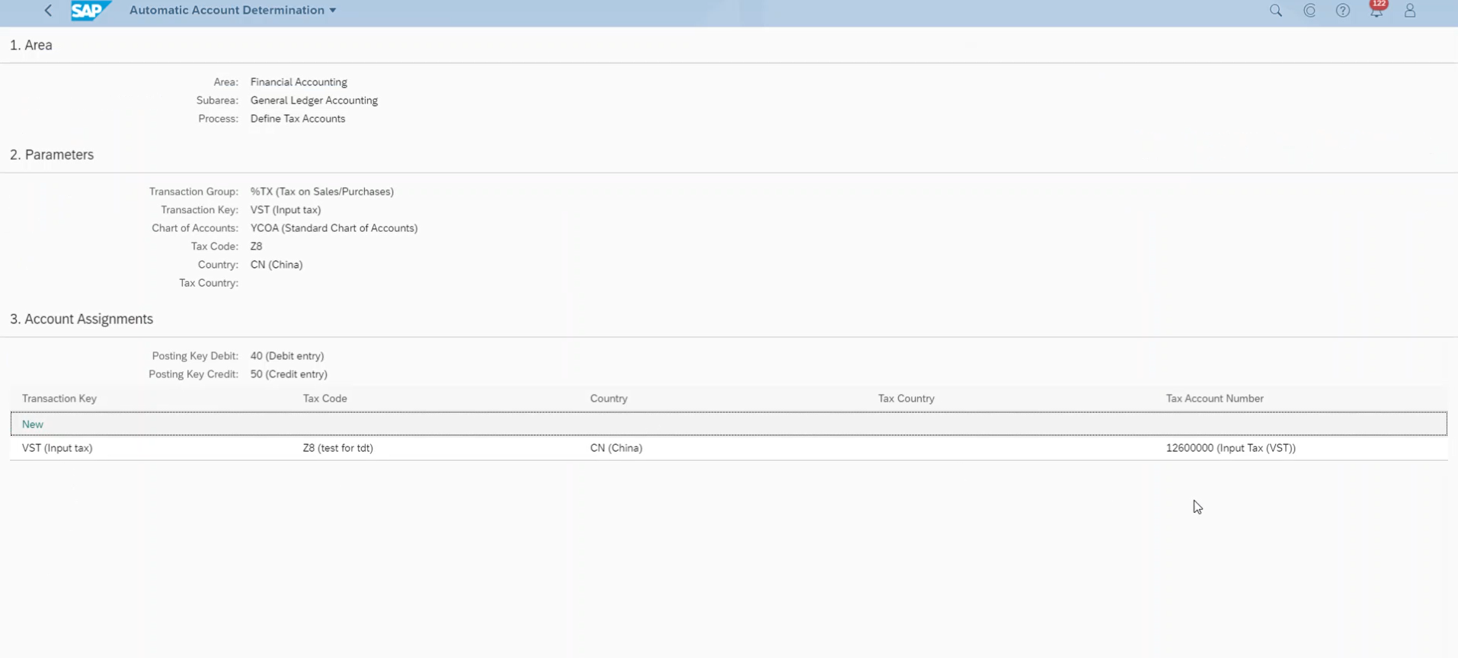
Task: Click the 40 (Debit entry) value
Action: tap(287, 356)
